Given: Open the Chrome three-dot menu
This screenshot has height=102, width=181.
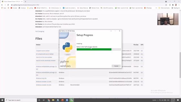Looking at the screenshot, I should pyautogui.click(x=179, y=5).
